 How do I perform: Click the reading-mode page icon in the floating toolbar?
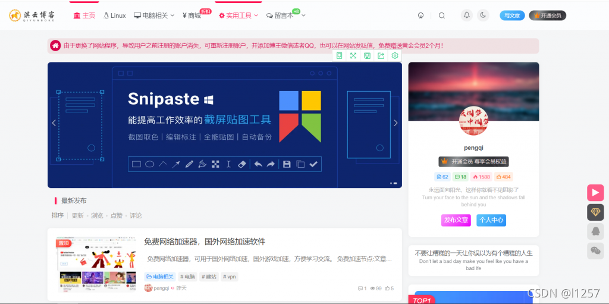[x=339, y=55]
